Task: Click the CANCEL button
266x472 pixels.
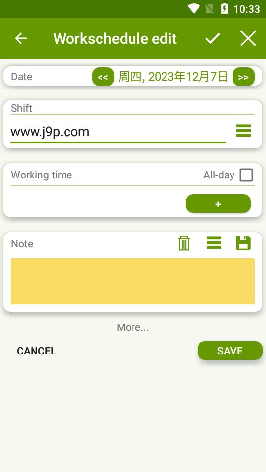Action: click(36, 351)
